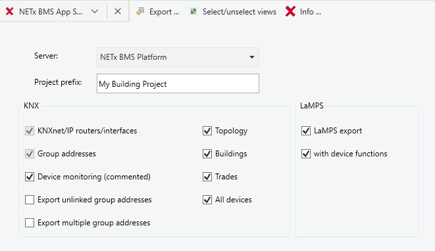The image size is (435, 251).
Task: Click the Project prefix text field
Action: point(178,83)
